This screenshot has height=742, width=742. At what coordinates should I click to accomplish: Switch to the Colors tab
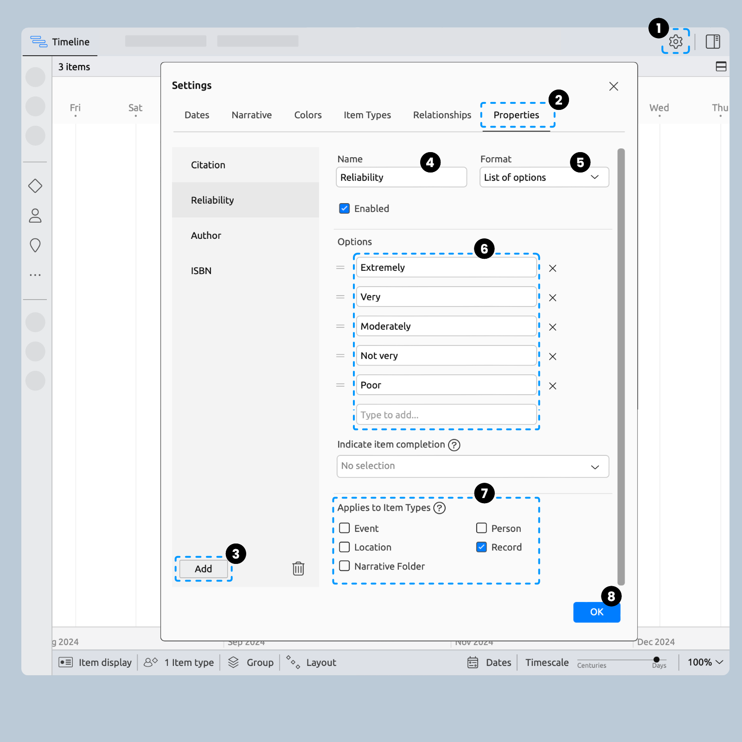coord(308,115)
